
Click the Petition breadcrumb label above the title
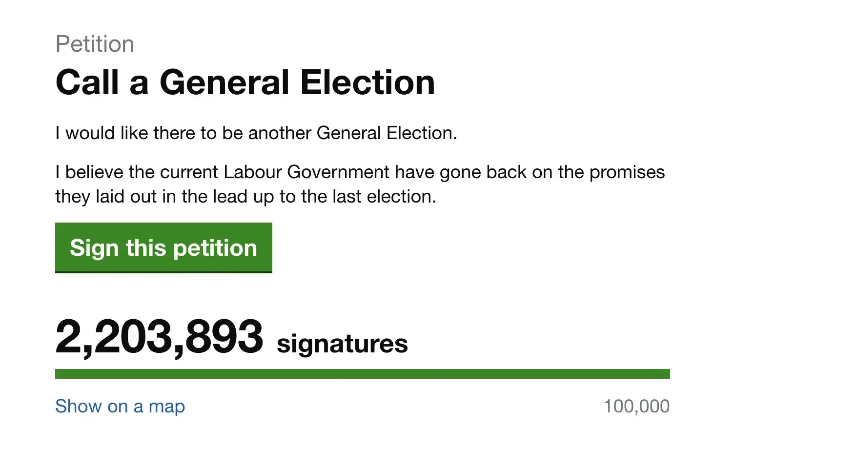coord(95,43)
